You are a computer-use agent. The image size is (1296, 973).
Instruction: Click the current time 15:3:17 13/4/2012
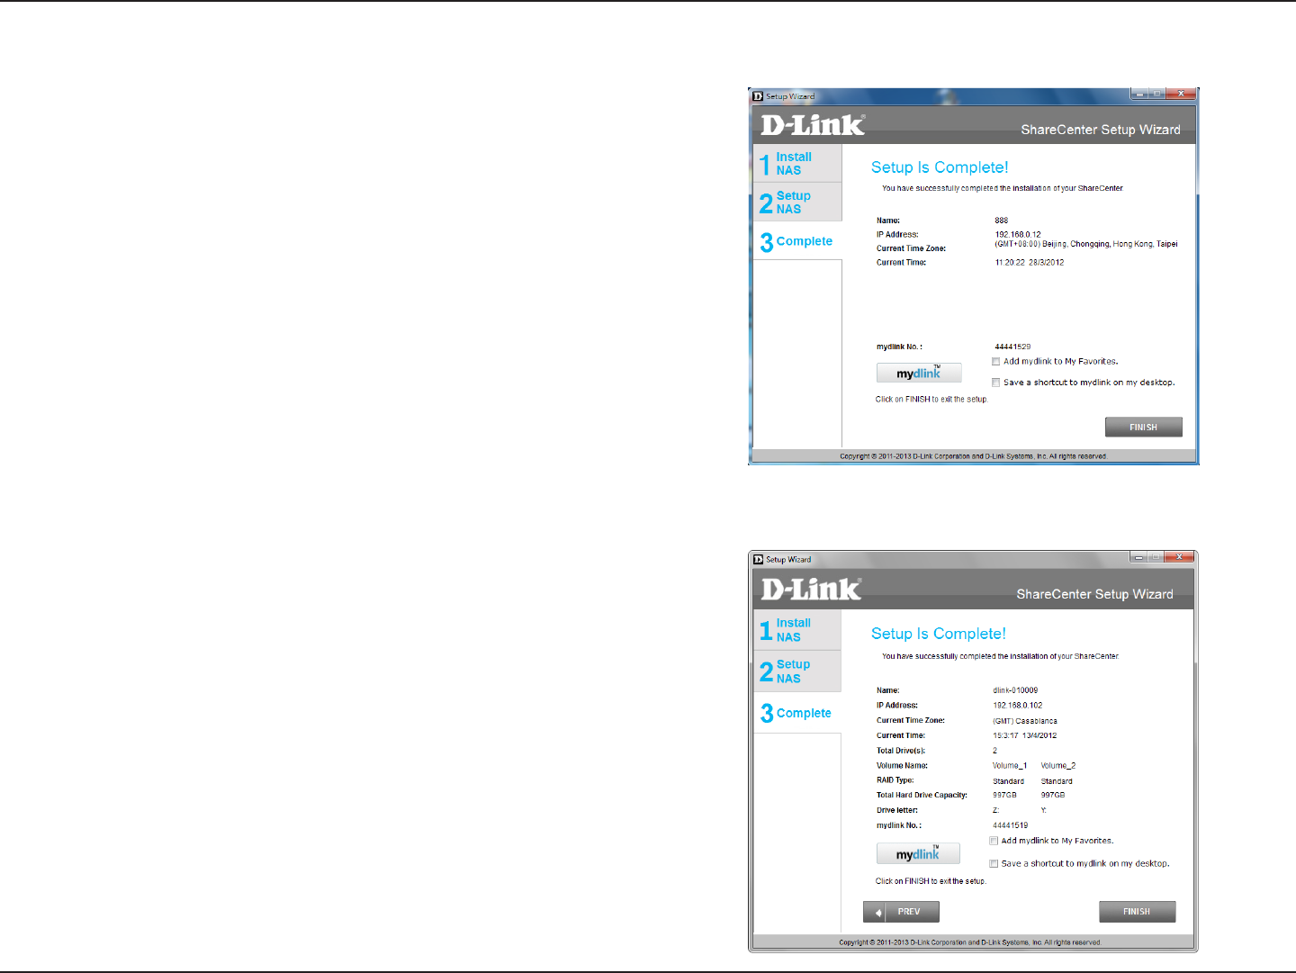1025,735
